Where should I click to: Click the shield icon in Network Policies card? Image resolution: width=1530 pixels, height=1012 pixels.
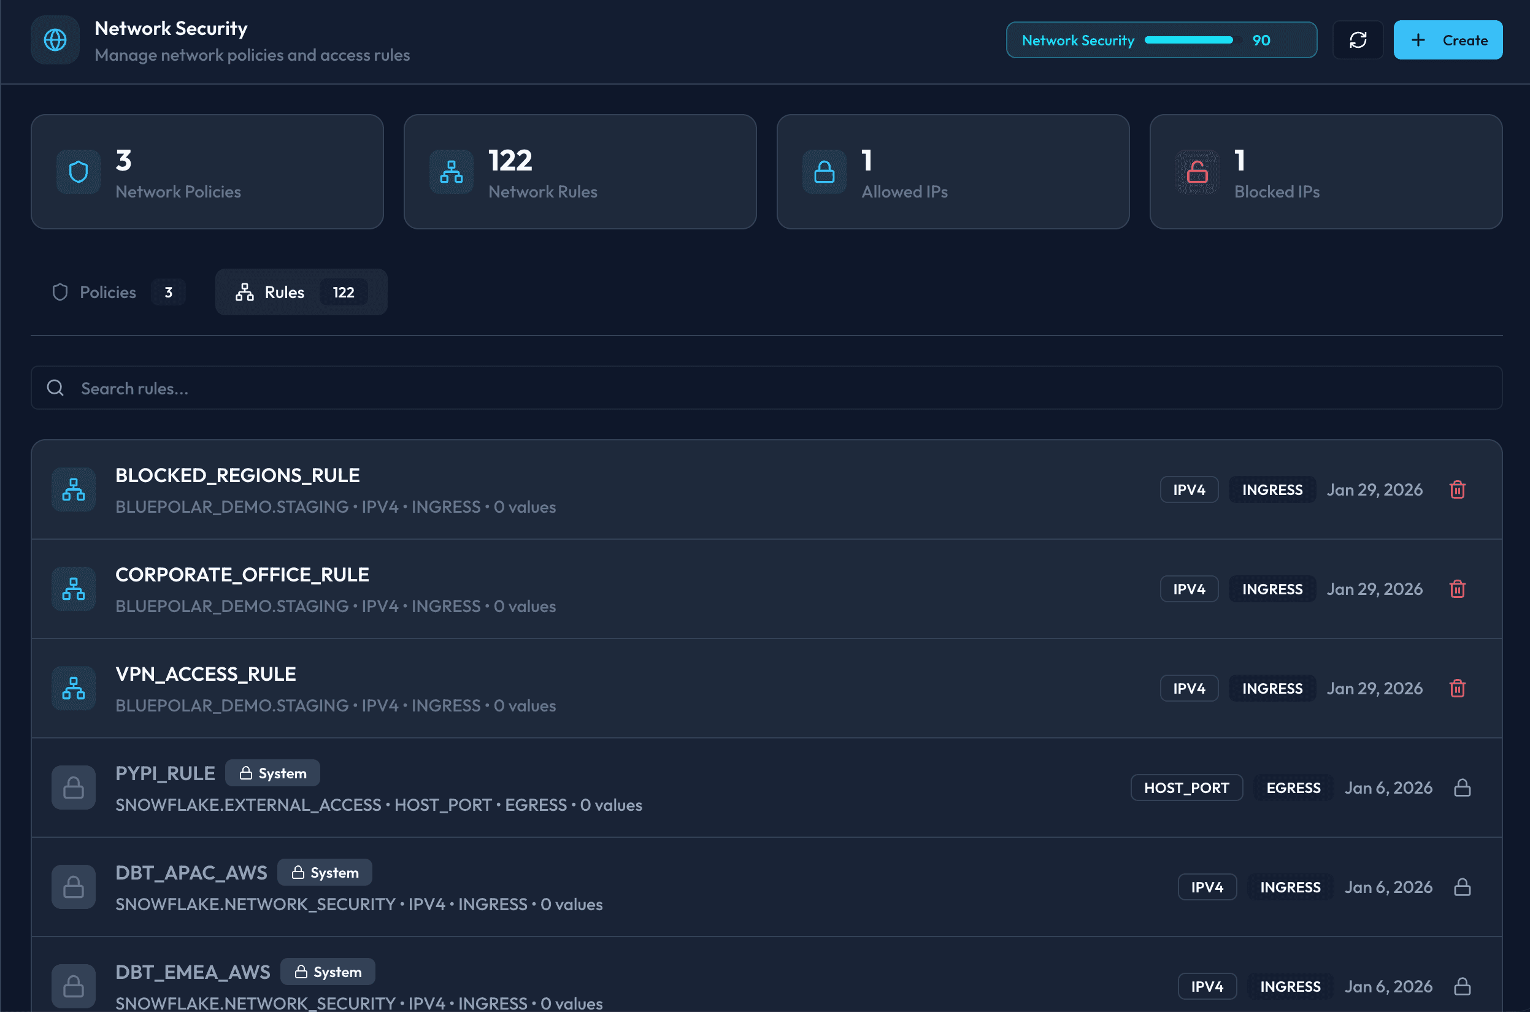[x=78, y=172]
